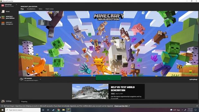The width and height of the screenshot is (199, 112).
Task: Click the weather icon in system tray
Action: 171,110
